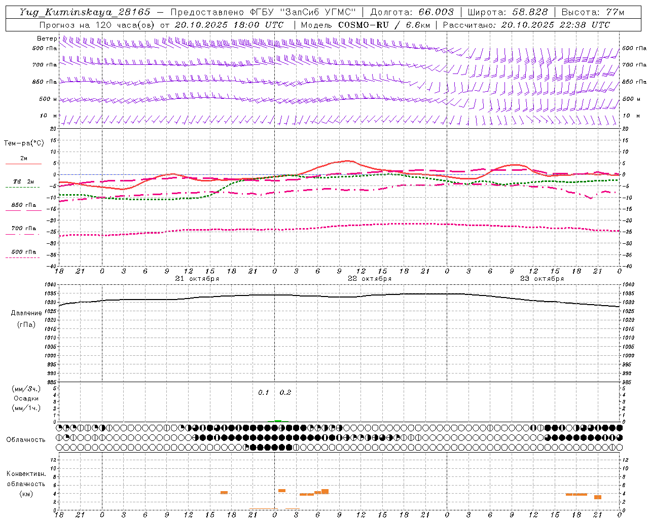649x519 pixels.
Task: Click the 0.1 precipitation amount value
Action: pos(263,392)
